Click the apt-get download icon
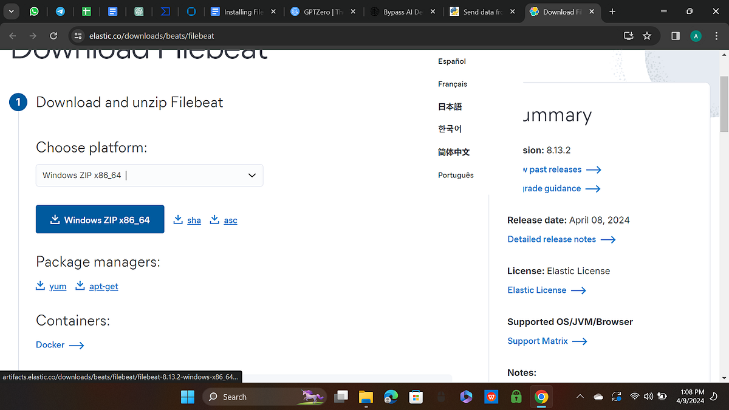This screenshot has width=729, height=410. [x=80, y=285]
